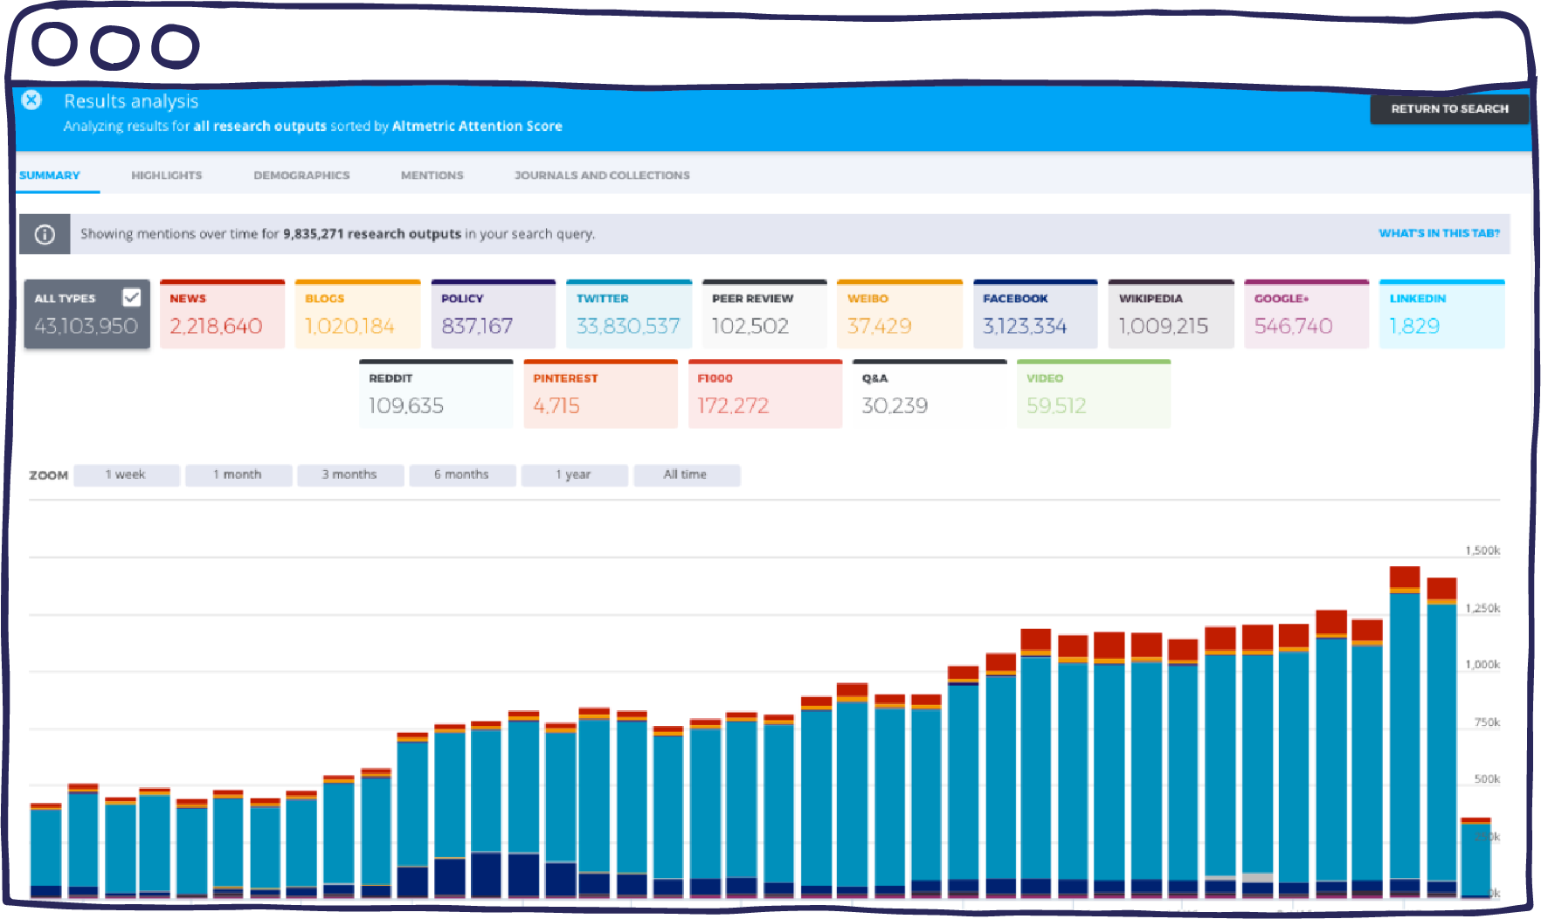Zoom the chart to 6 months
Image resolution: width=1541 pixels, height=919 pixels.
[462, 474]
